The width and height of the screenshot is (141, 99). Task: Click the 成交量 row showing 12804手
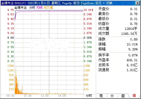pyautogui.click(x=118, y=29)
